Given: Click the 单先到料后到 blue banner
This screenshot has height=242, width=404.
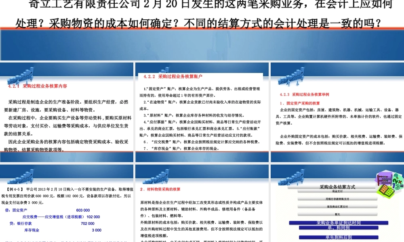Looking at the screenshot, I should pos(339,237).
